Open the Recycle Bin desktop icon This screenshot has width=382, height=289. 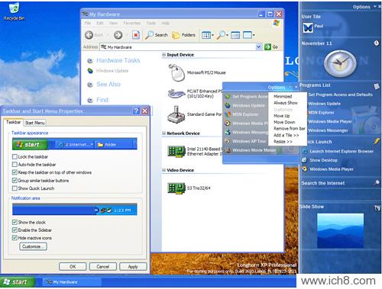point(14,11)
